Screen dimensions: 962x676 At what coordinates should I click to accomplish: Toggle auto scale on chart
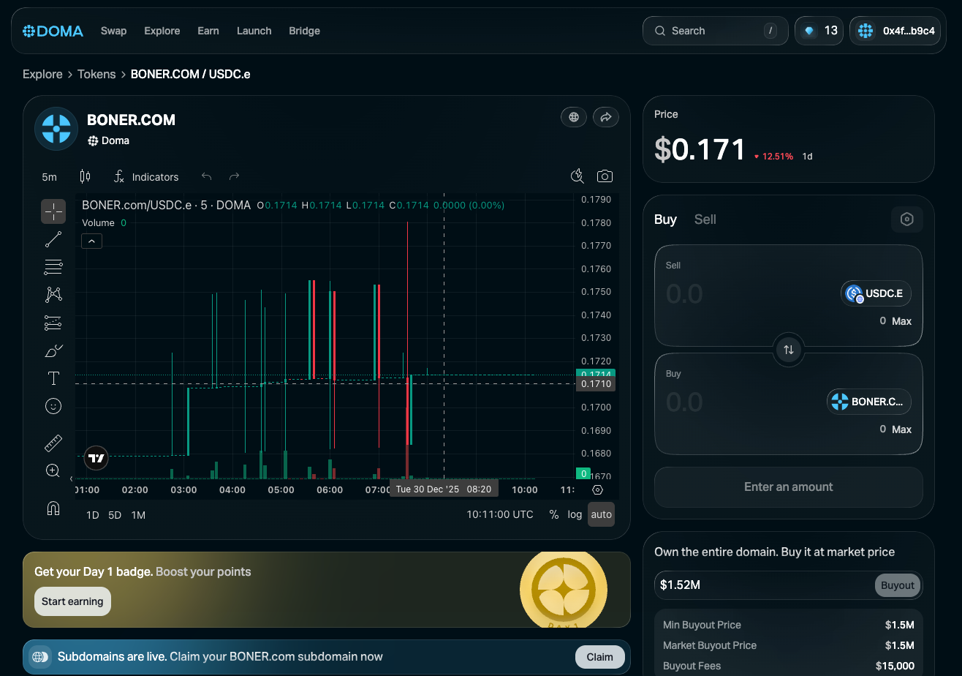(601, 514)
